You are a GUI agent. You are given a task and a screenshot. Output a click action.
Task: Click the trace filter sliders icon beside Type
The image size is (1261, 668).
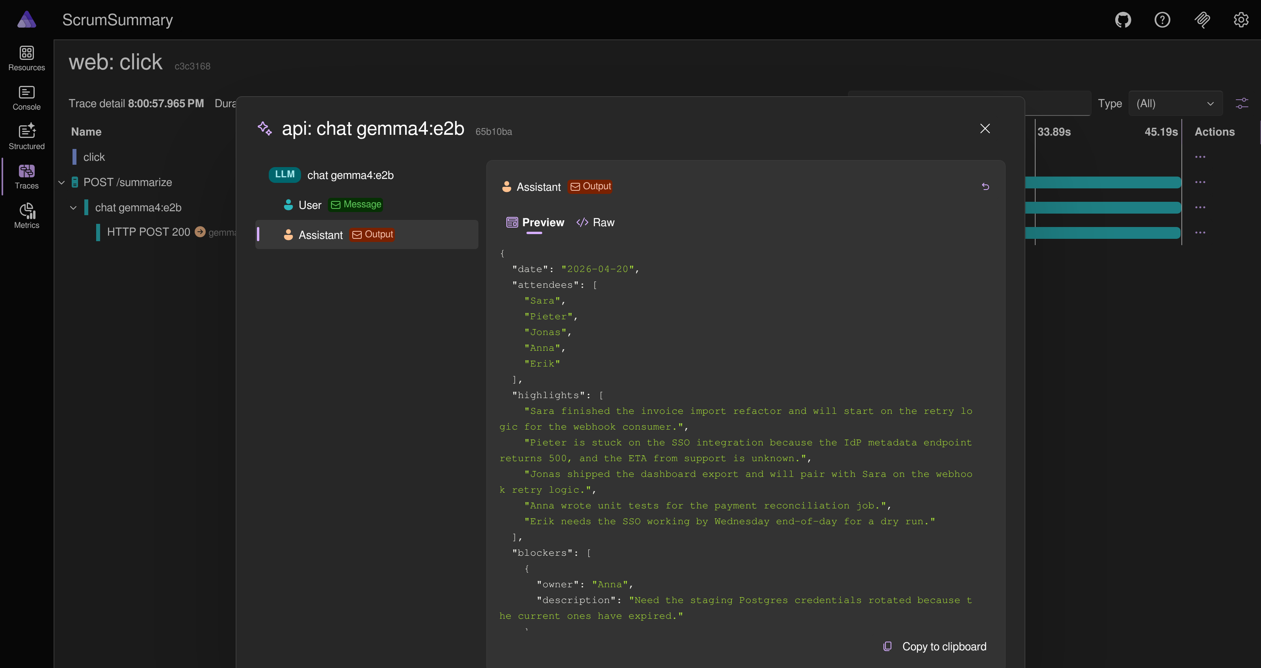tap(1242, 103)
